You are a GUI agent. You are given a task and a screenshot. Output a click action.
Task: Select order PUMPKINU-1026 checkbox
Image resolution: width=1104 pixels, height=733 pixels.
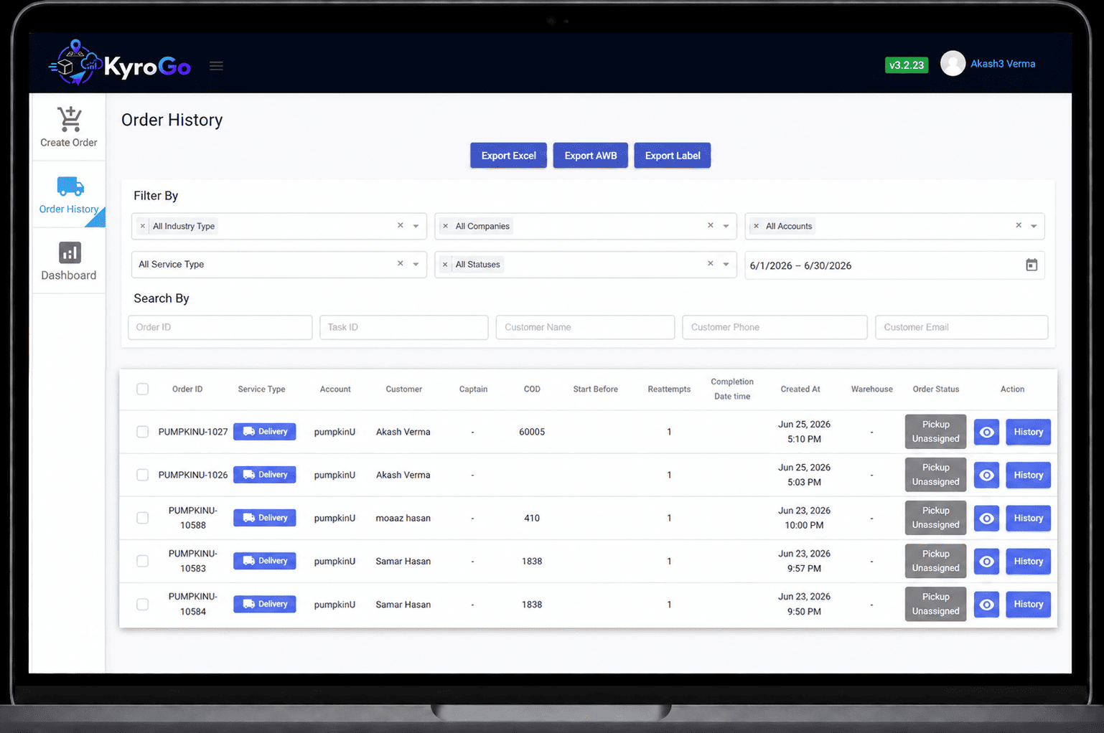[143, 475]
